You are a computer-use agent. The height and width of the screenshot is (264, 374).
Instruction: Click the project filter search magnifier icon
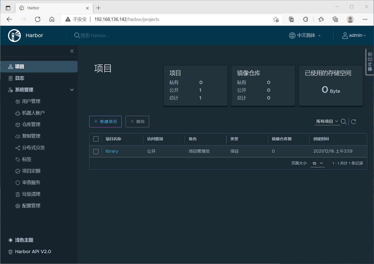(344, 121)
